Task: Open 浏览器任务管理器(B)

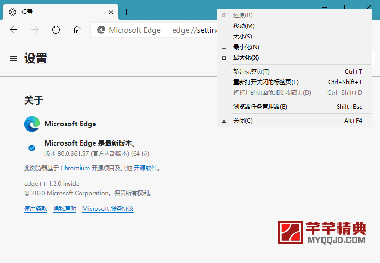Action: click(x=294, y=107)
